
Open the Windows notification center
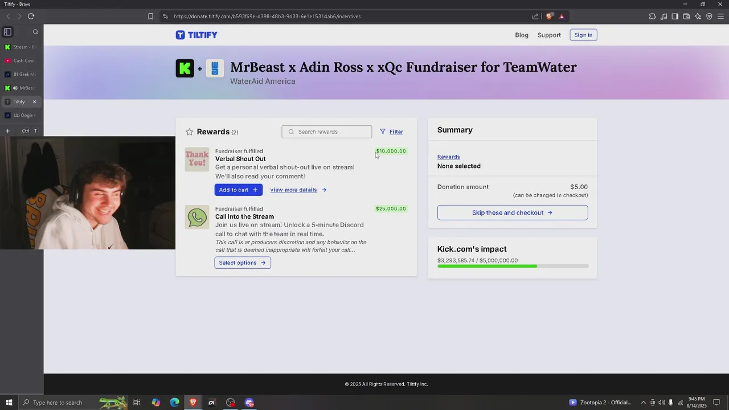point(717,403)
